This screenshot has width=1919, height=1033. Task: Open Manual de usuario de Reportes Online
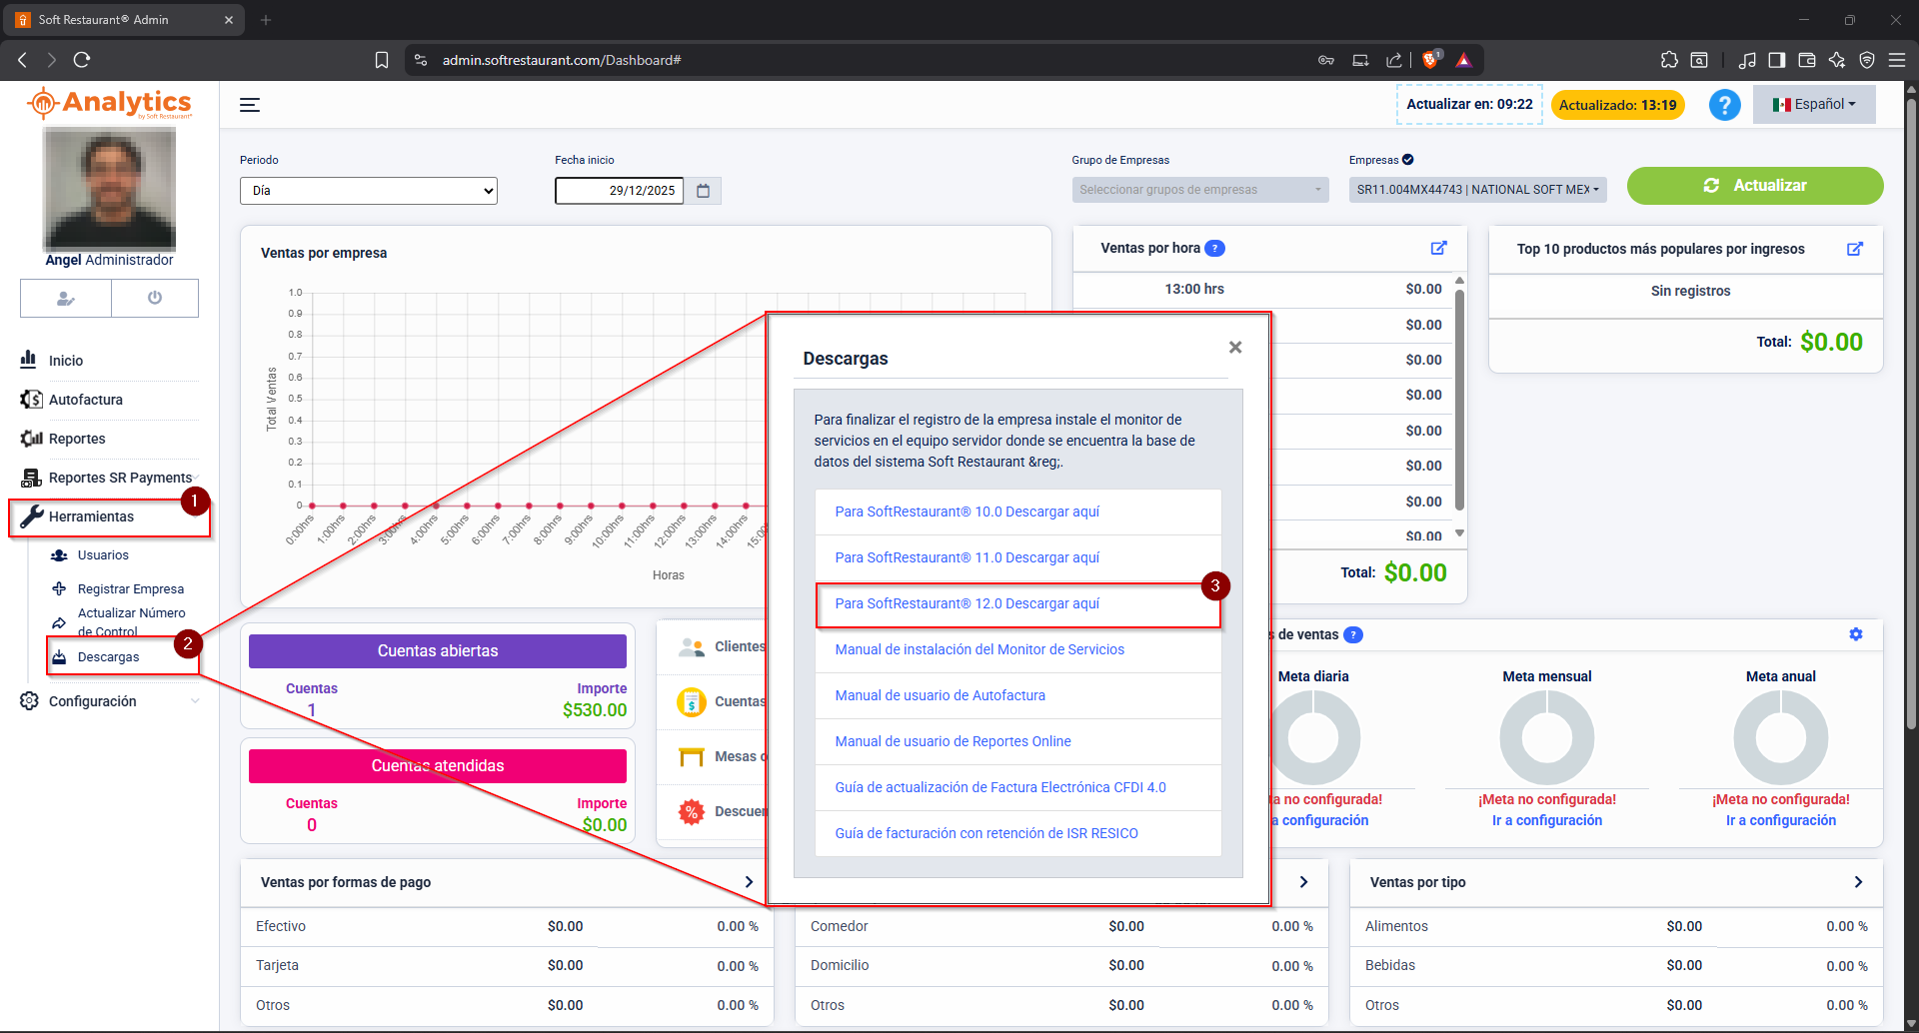click(x=953, y=741)
